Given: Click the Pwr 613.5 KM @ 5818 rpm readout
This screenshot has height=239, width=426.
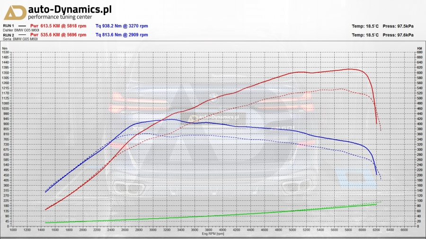Looking at the screenshot, I should tap(58, 26).
